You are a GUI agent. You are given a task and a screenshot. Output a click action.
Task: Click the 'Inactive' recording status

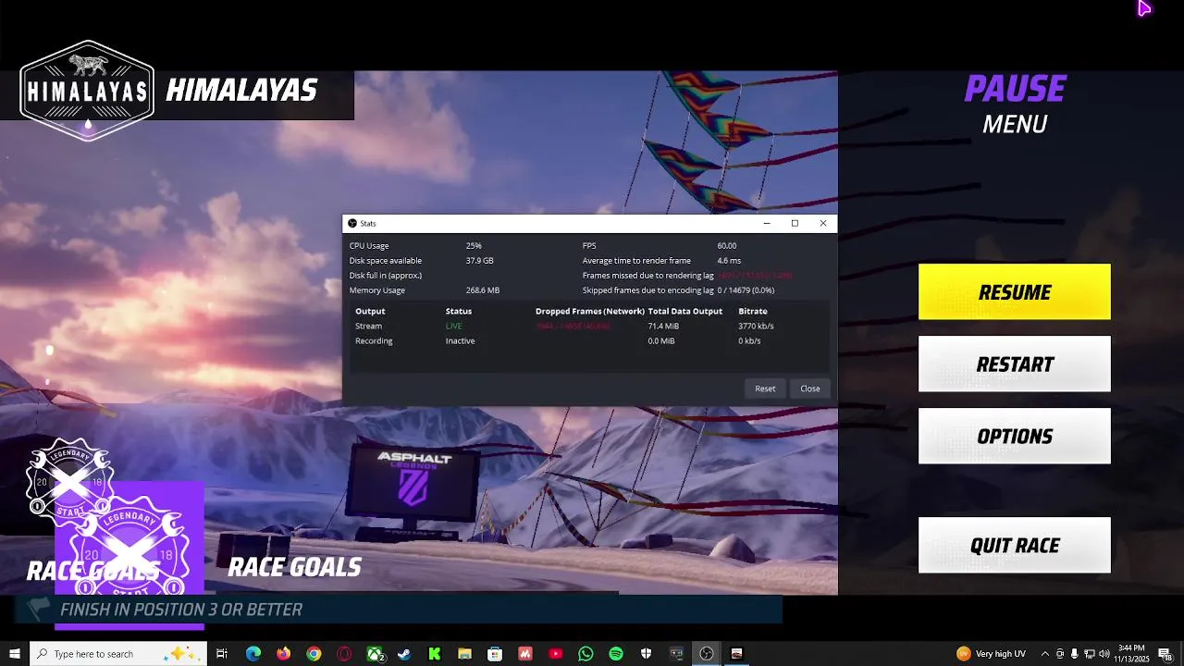click(x=460, y=341)
